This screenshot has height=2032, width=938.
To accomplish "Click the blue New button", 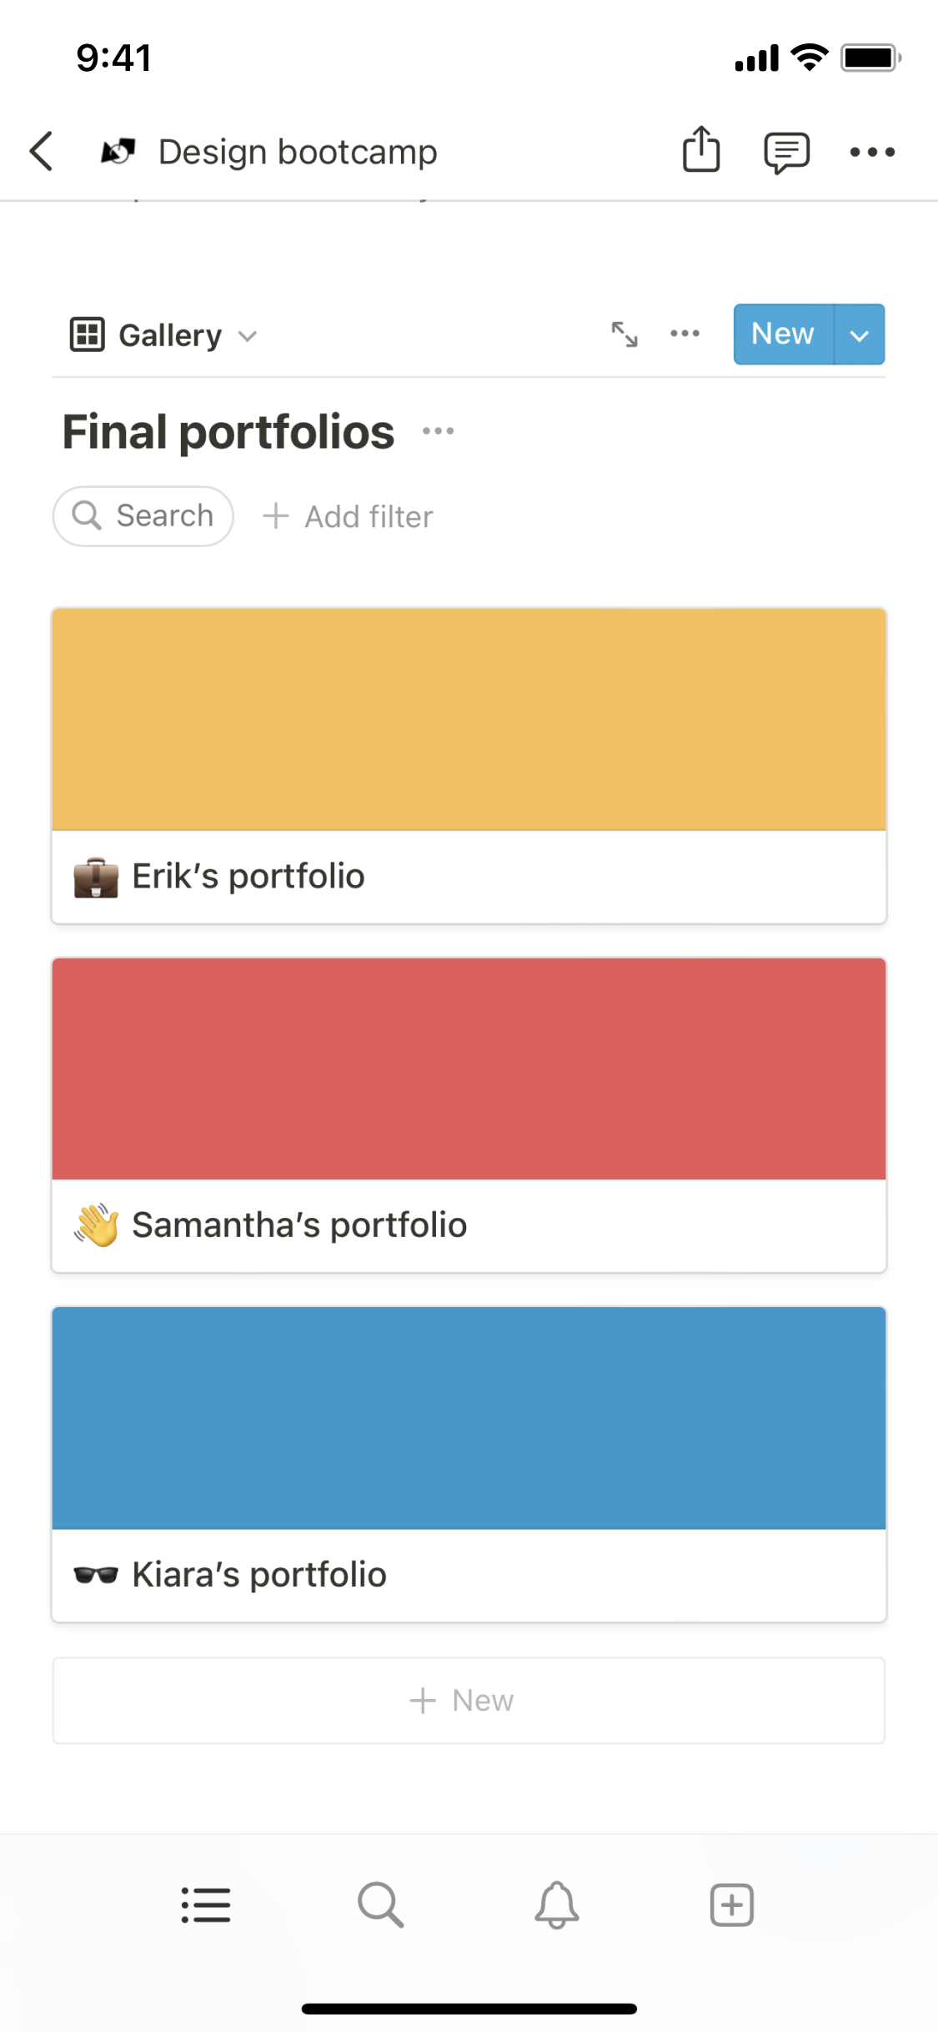I will pyautogui.click(x=782, y=334).
